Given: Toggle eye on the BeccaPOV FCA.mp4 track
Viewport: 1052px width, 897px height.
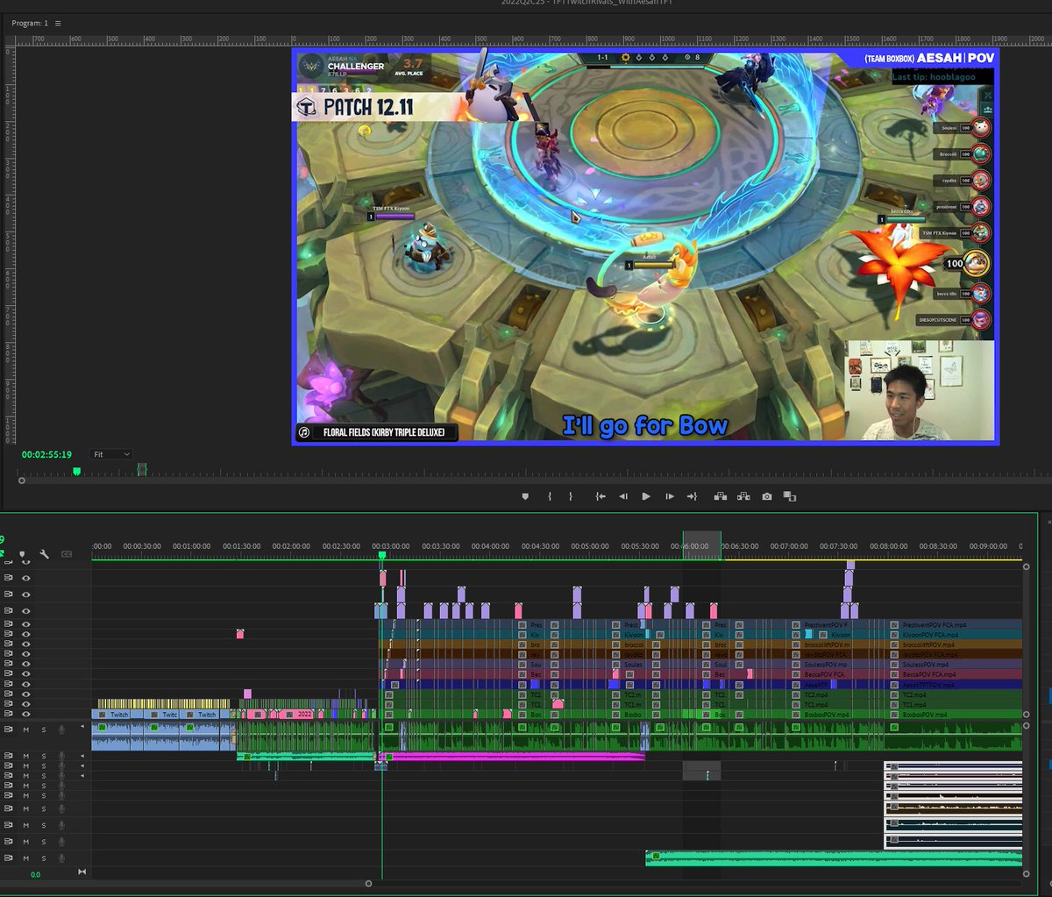Looking at the screenshot, I should (x=26, y=673).
